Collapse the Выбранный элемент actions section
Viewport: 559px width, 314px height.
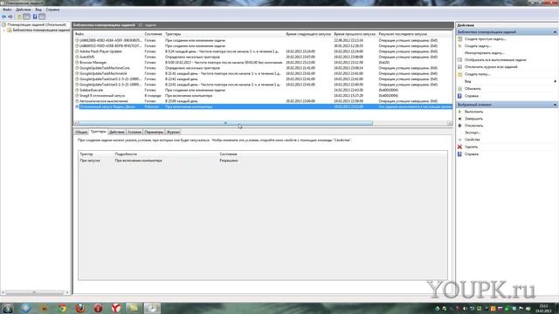point(556,105)
